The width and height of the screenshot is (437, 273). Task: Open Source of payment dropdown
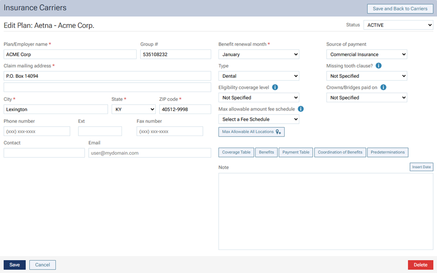coord(366,54)
